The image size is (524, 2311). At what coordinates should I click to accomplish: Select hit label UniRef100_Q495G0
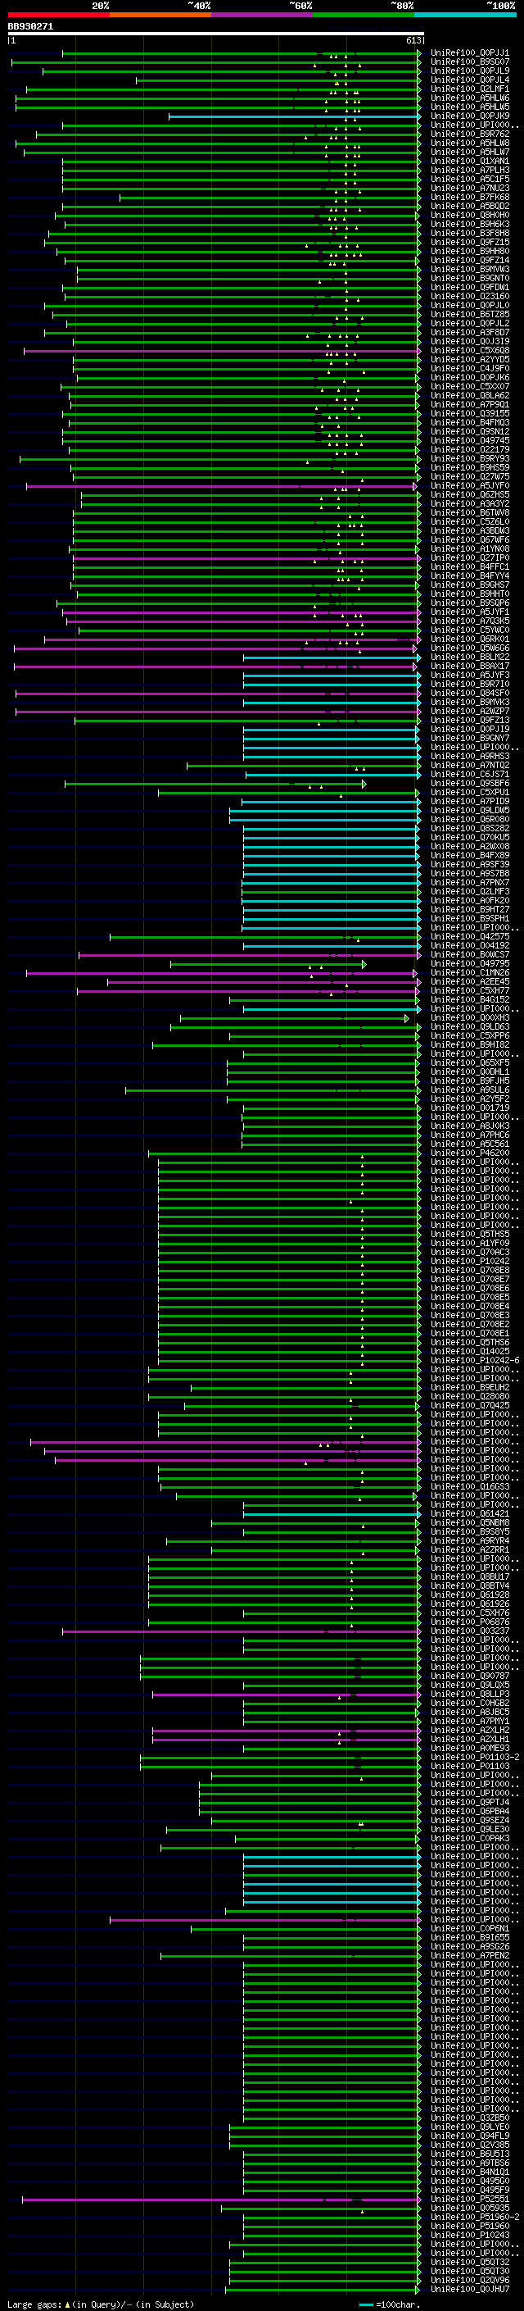tap(469, 2181)
